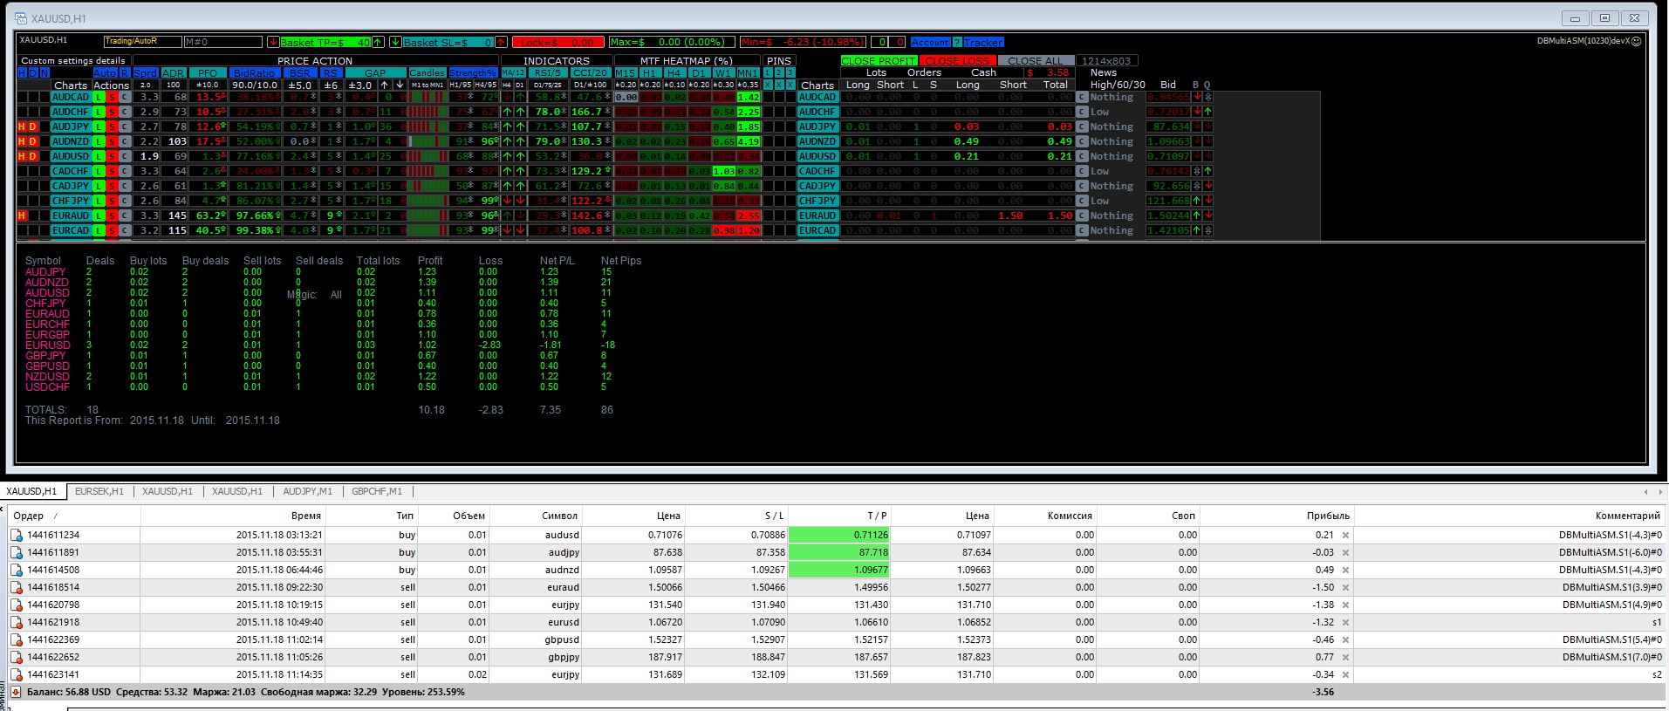The height and width of the screenshot is (711, 1669).
Task: Close the gbpjpy order with its x
Action: point(1345,658)
